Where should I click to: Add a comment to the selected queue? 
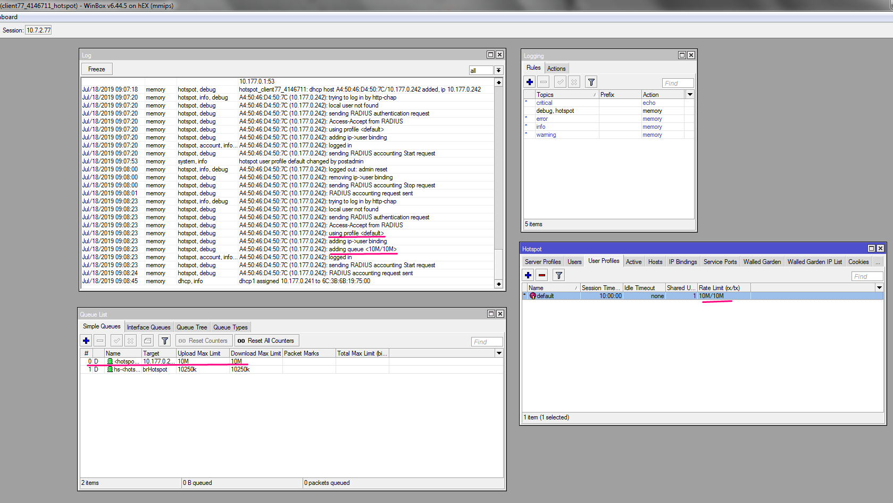[147, 341]
